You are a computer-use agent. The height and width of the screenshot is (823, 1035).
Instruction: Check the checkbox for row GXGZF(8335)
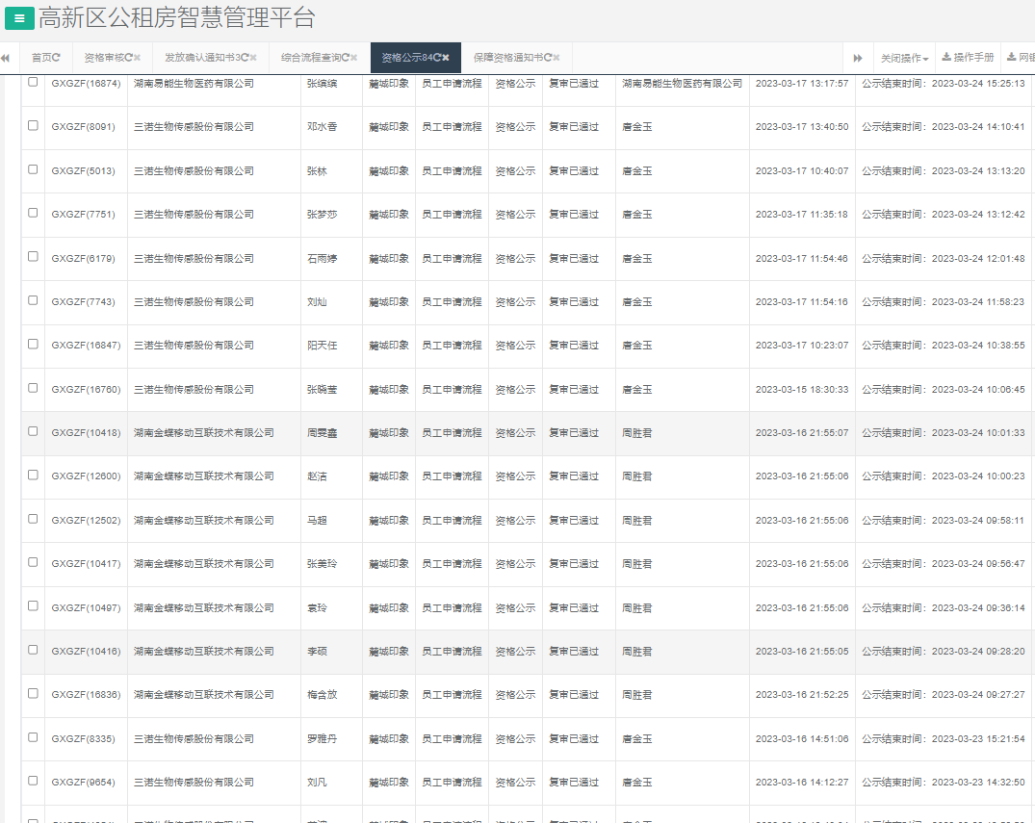[x=32, y=738]
